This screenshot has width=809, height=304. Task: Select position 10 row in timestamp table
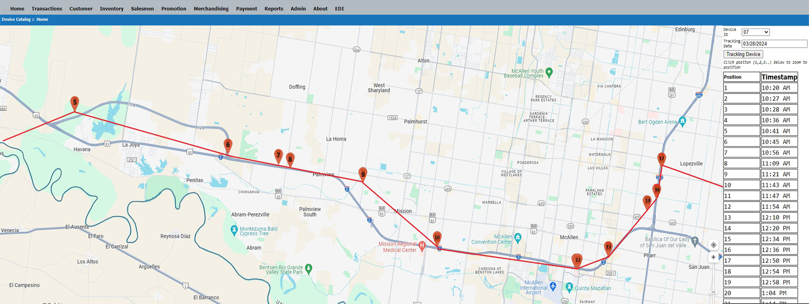pyautogui.click(x=741, y=185)
